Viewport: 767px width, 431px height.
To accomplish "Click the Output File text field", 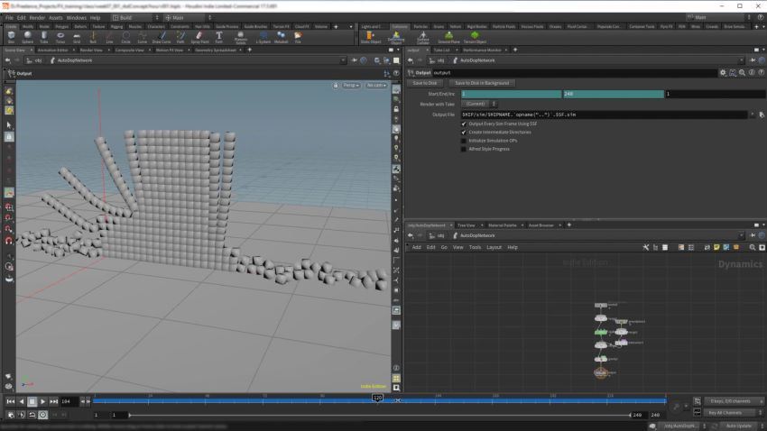I will (604, 115).
